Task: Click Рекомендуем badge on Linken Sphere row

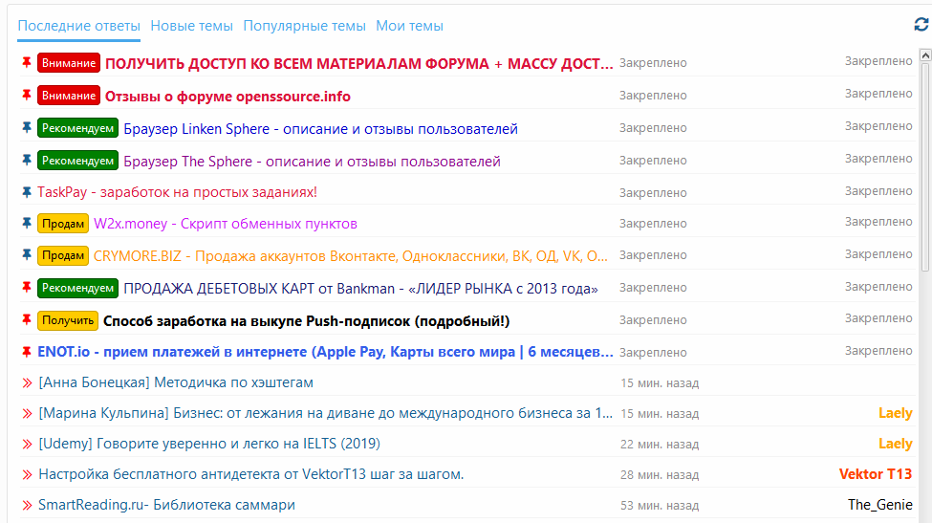Action: tap(77, 128)
